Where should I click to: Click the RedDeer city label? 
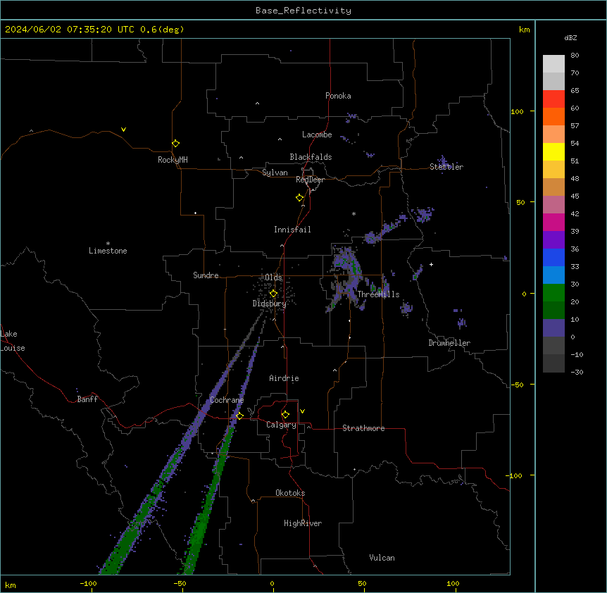click(x=310, y=180)
